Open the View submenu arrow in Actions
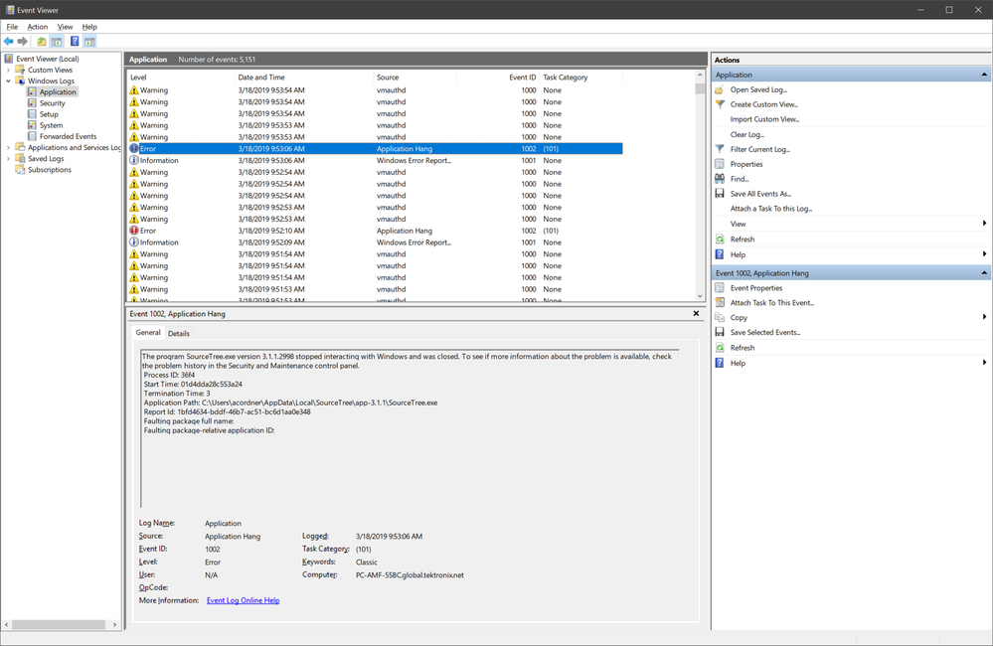This screenshot has width=993, height=646. pyautogui.click(x=984, y=224)
